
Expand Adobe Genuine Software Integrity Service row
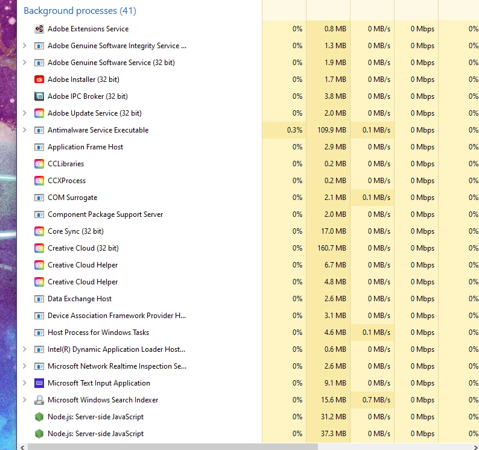[x=25, y=46]
